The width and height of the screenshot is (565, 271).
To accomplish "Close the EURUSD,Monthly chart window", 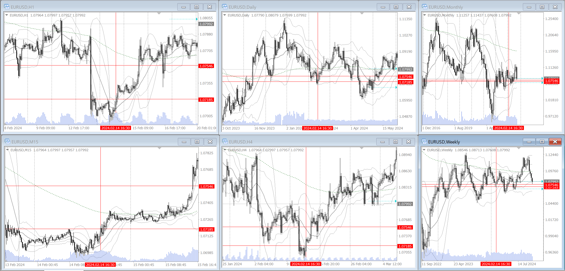I will pos(555,7).
